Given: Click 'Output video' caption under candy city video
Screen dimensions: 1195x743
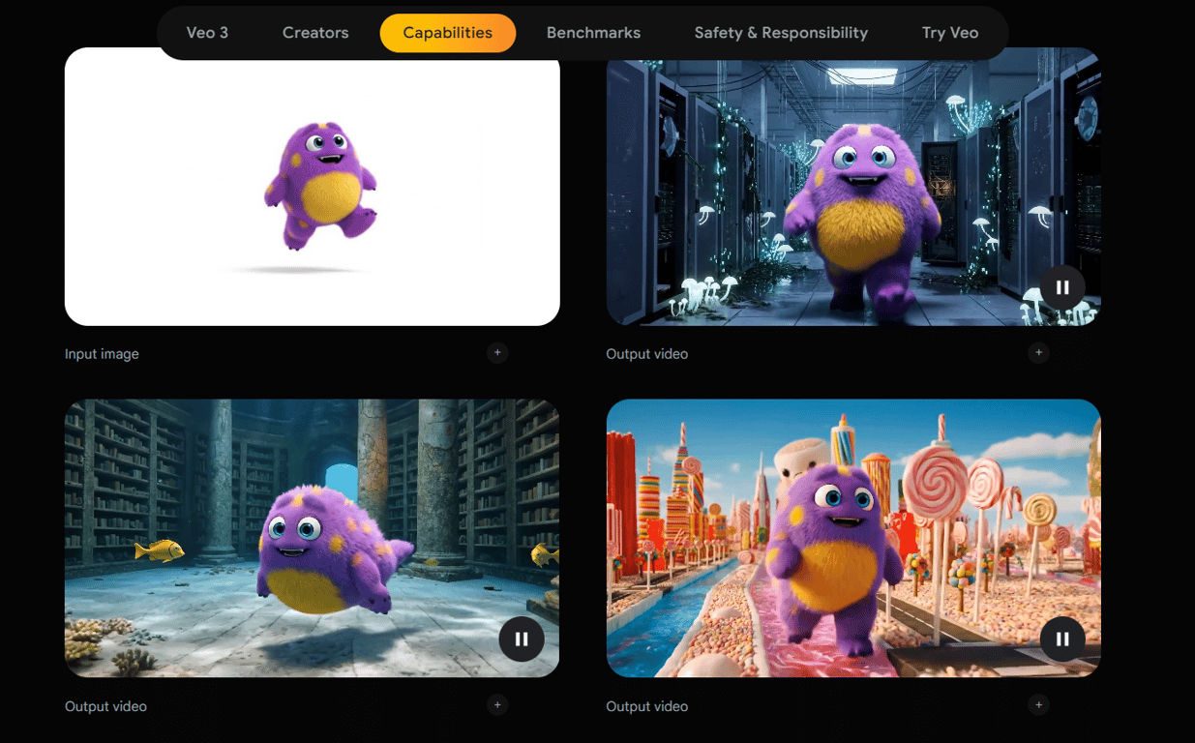Looking at the screenshot, I should click(x=647, y=706).
